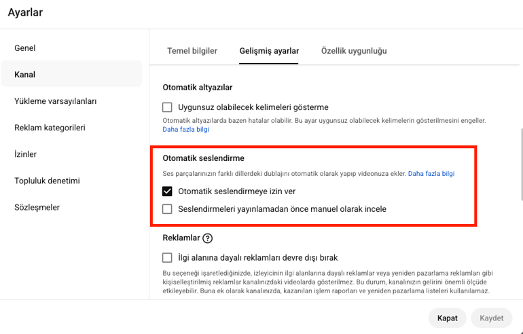Switch to Temel bilgiler tab

coord(192,51)
